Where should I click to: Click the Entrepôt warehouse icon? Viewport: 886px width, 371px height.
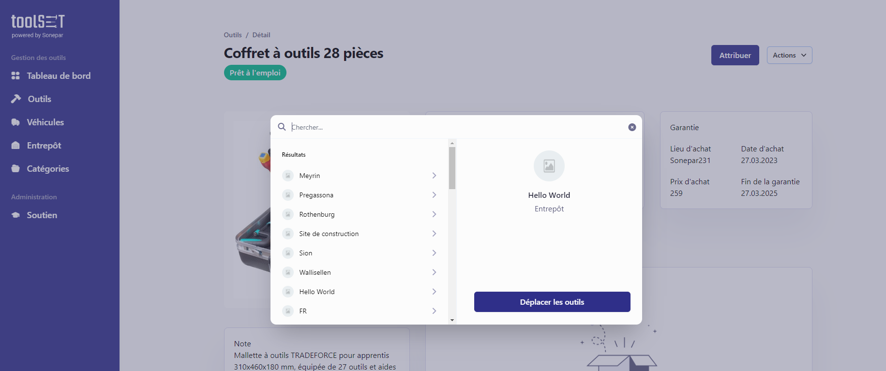[15, 146]
